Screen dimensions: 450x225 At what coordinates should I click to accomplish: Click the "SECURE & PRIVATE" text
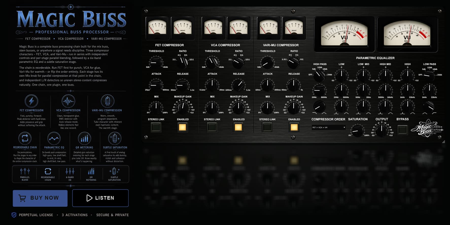[112, 215]
